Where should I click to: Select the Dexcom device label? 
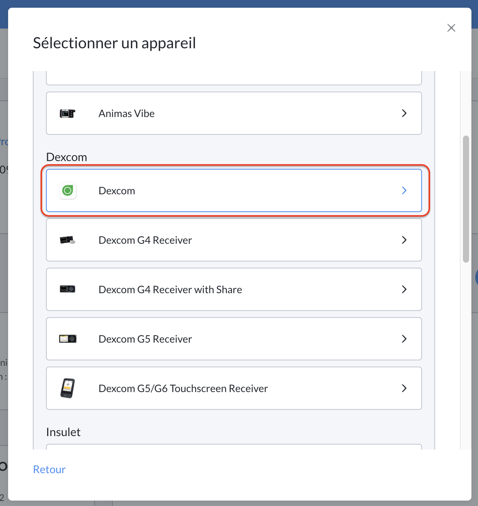117,191
